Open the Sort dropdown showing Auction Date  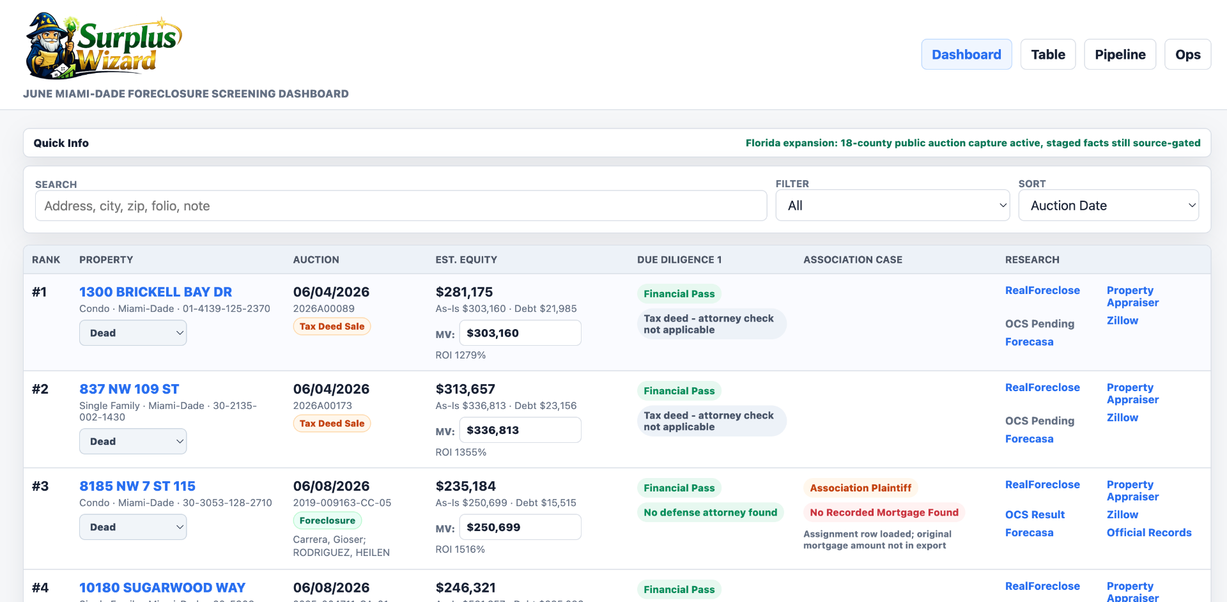pos(1108,206)
